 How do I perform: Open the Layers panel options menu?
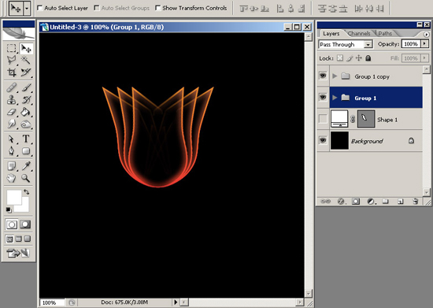(x=427, y=34)
